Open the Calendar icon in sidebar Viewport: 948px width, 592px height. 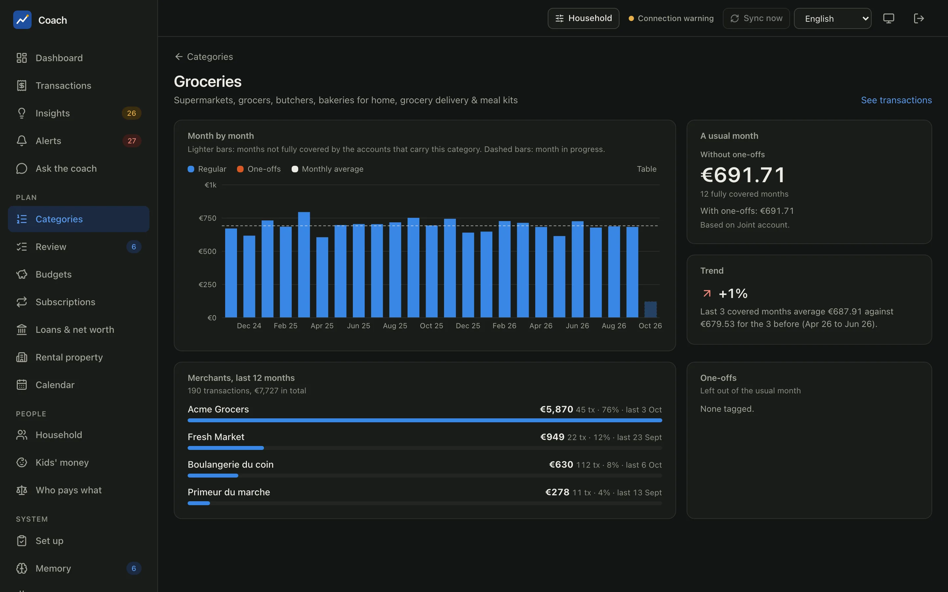pos(21,385)
